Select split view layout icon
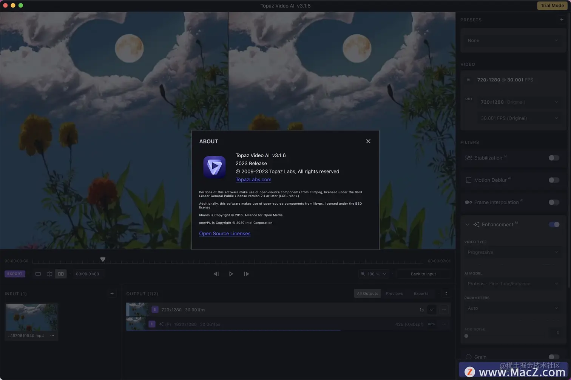 (49, 274)
